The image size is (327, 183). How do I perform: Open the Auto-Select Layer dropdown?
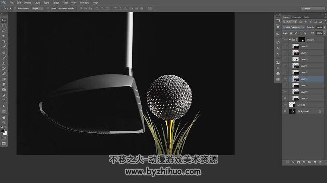point(37,9)
